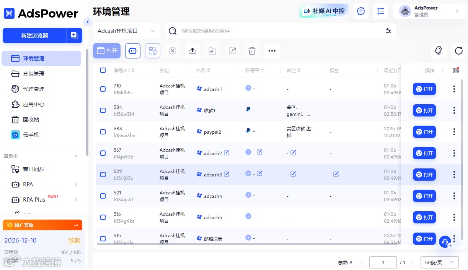The width and height of the screenshot is (468, 270).
Task: Click the search filter settings icon
Action: 388,31
